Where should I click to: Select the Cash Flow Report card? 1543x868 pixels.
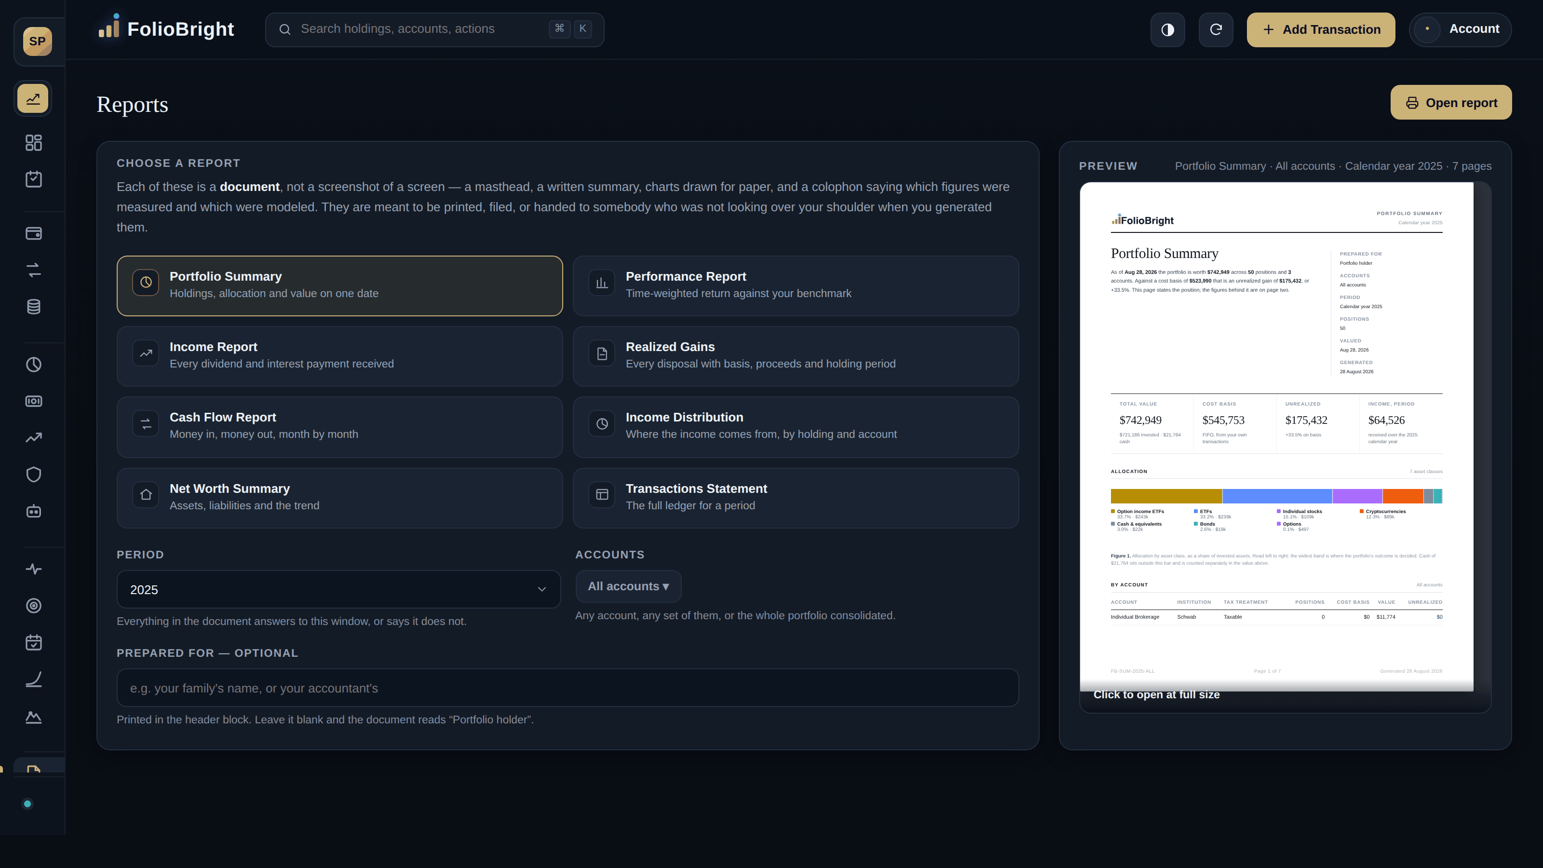[339, 427]
